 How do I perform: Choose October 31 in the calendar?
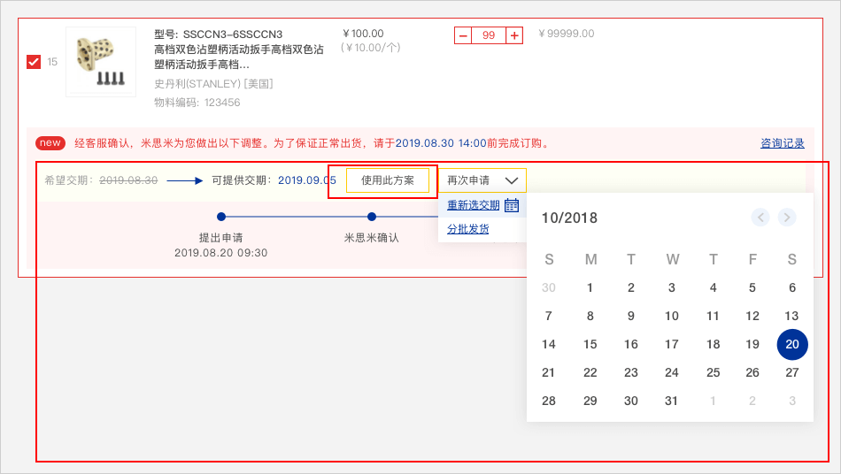pos(672,401)
